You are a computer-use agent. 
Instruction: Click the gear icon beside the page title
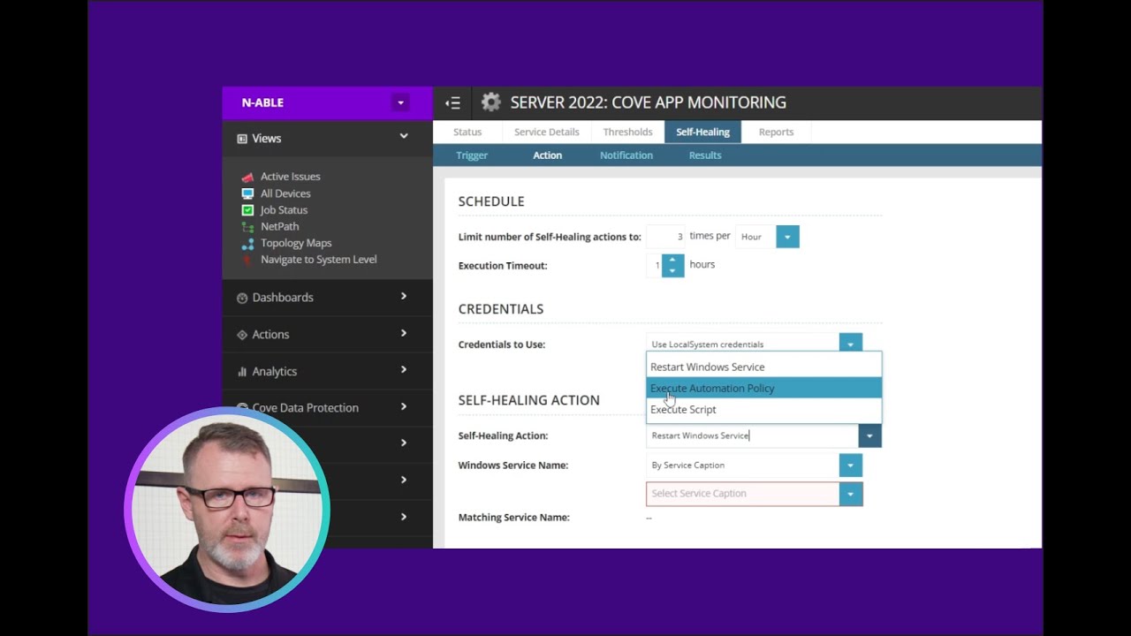(490, 102)
